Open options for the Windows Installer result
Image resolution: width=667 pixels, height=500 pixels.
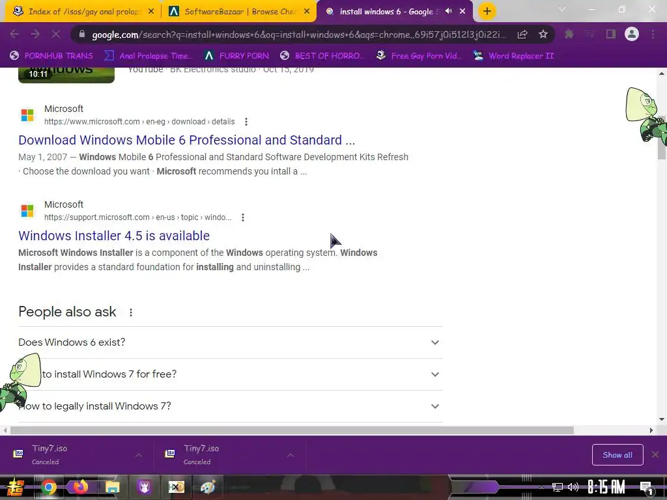242,217
